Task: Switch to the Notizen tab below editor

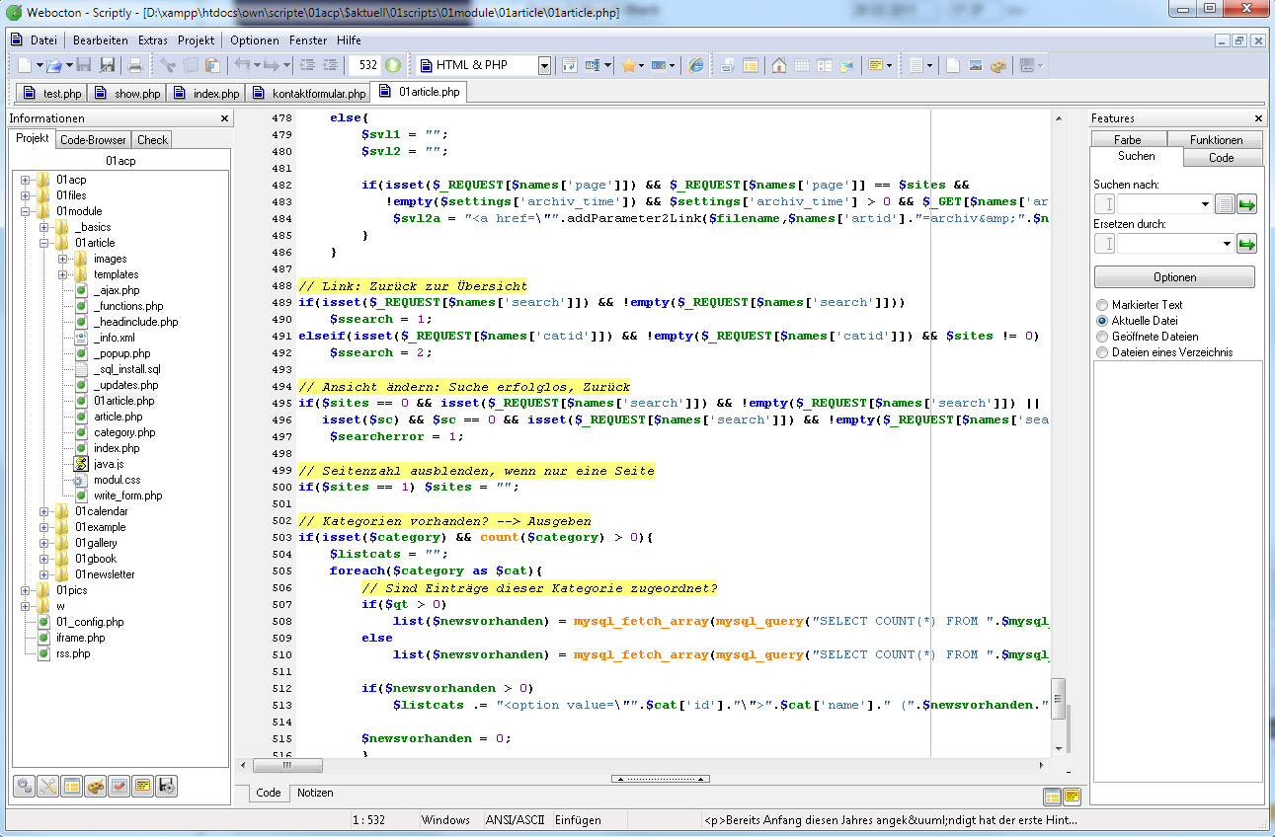Action: pyautogui.click(x=315, y=793)
